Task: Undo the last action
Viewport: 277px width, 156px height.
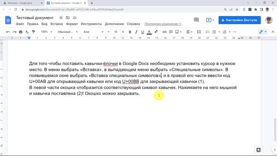Action: (x=8, y=32)
